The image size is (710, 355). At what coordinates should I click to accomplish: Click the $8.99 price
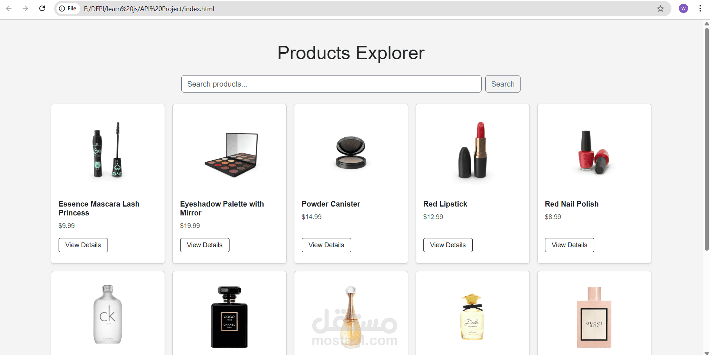[553, 217]
